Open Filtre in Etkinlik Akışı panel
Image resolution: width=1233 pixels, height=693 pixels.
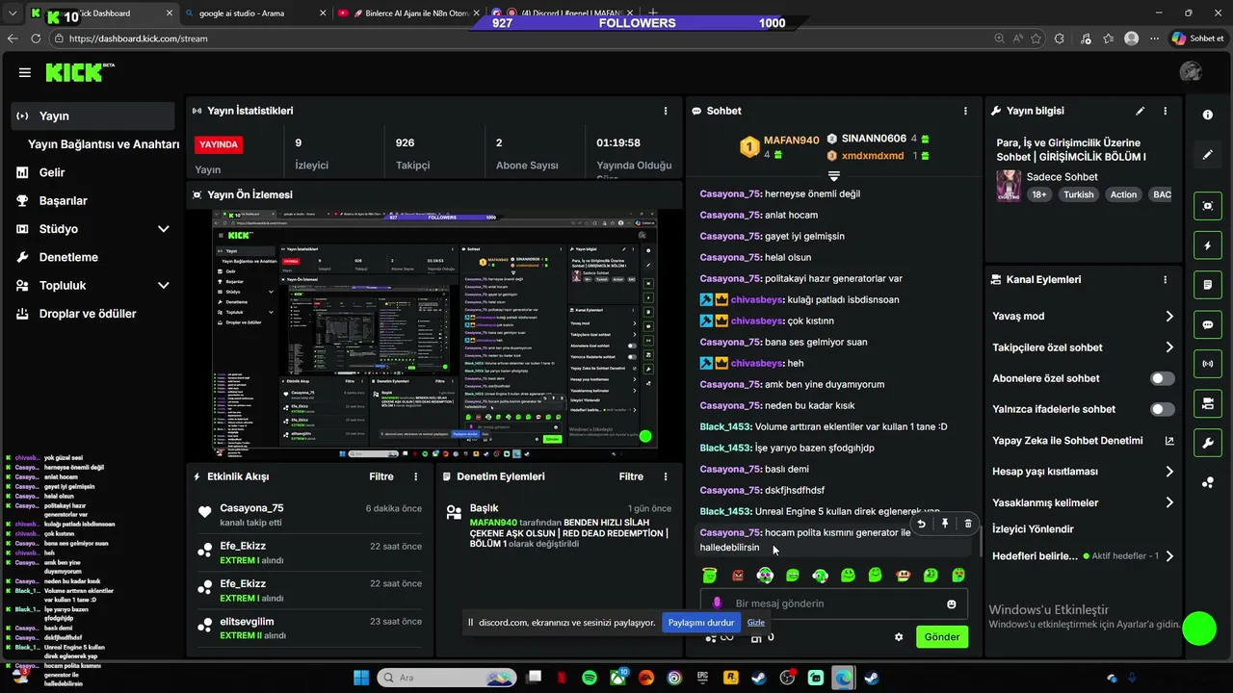381,476
